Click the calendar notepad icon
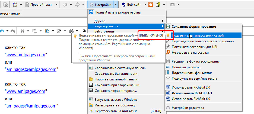Image resolution: width=254 pixels, height=114 pixels. click(15, 5)
